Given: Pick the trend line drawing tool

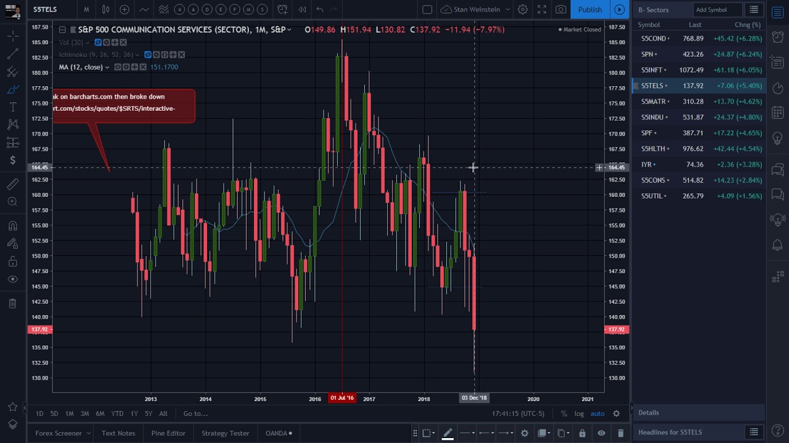Looking at the screenshot, I should click(12, 55).
